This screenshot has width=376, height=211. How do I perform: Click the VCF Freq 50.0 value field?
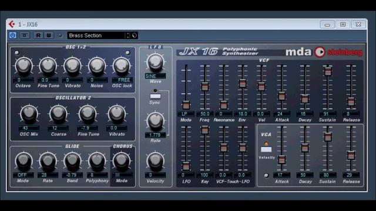pos(205,114)
